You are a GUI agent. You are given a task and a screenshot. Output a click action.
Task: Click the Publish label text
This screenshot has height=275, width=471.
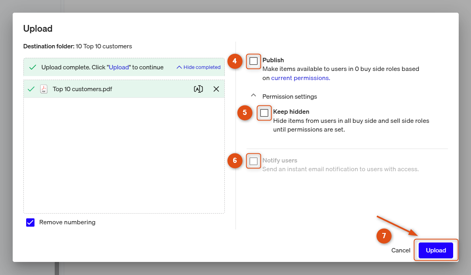[x=273, y=60]
